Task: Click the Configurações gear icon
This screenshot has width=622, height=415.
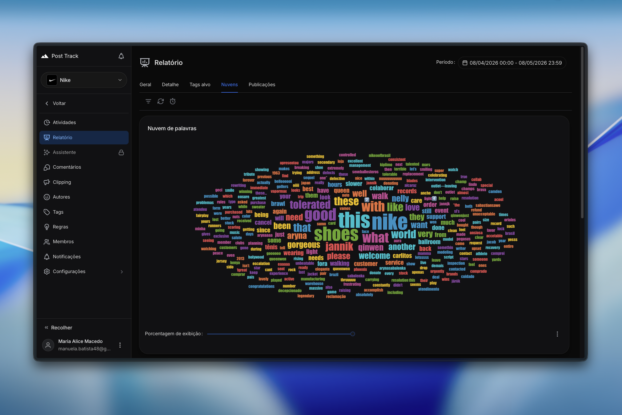Action: pyautogui.click(x=47, y=272)
